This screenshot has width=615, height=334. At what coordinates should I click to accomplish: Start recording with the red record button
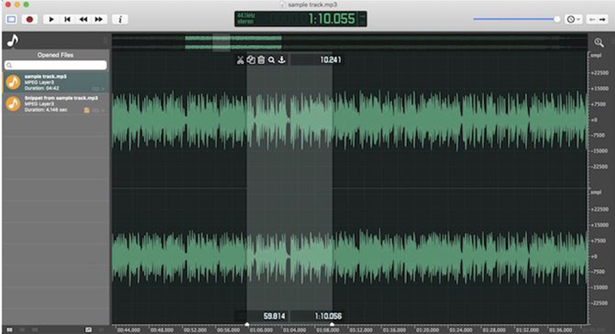(x=29, y=19)
